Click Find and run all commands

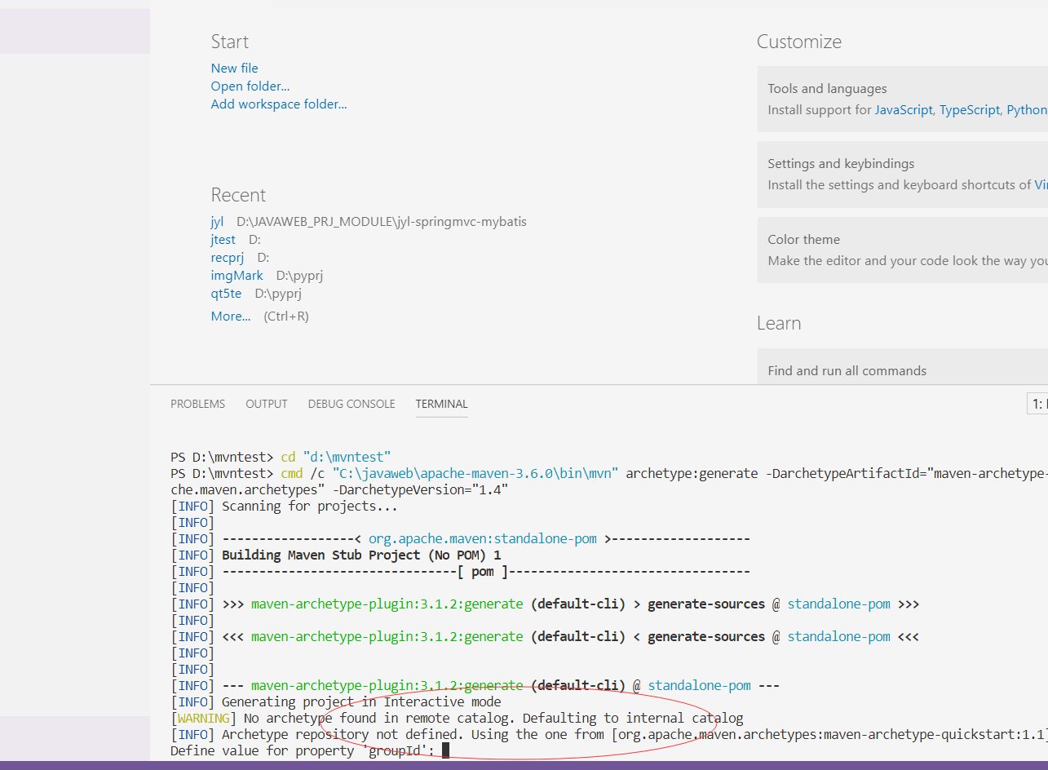[x=847, y=370]
